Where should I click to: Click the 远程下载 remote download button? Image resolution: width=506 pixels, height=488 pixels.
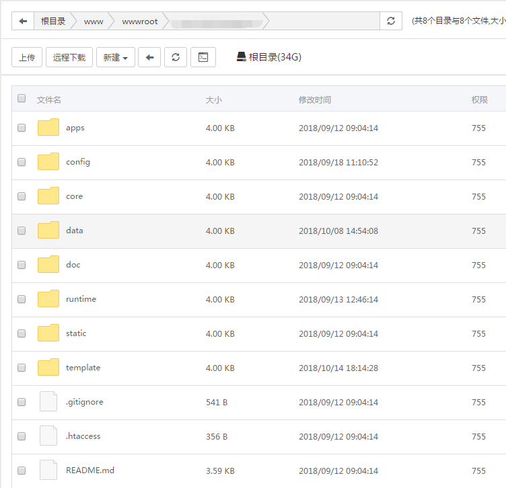click(69, 57)
